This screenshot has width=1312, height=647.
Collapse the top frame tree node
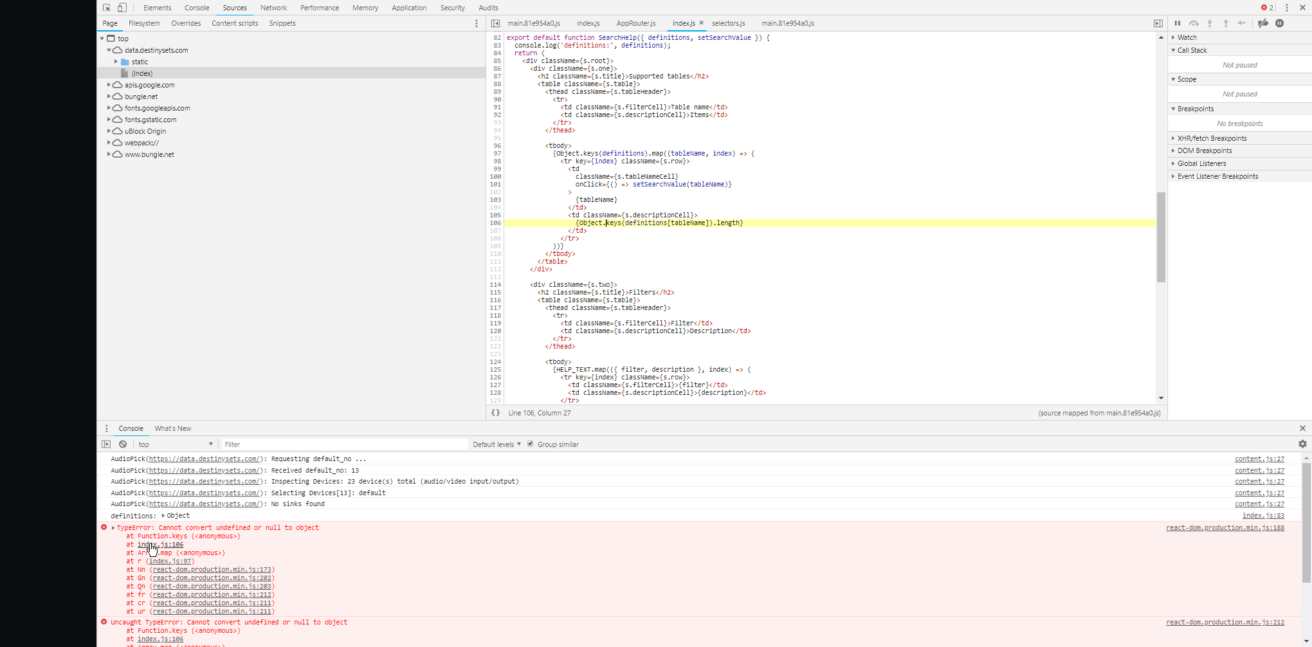[102, 39]
